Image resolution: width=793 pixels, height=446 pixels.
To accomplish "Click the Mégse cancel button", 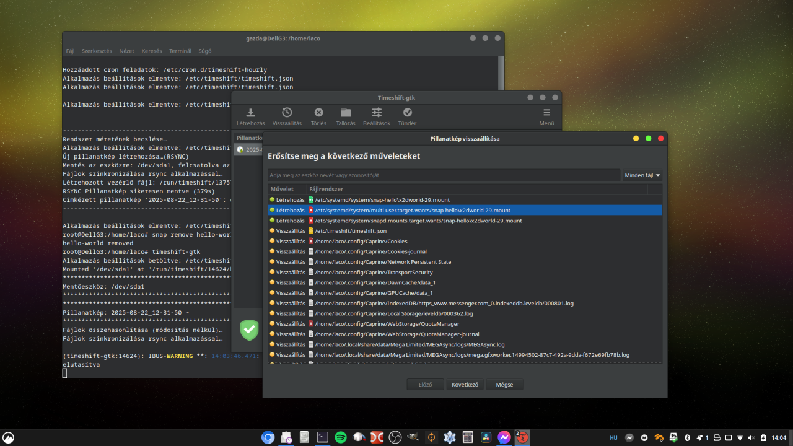I will 504,385.
